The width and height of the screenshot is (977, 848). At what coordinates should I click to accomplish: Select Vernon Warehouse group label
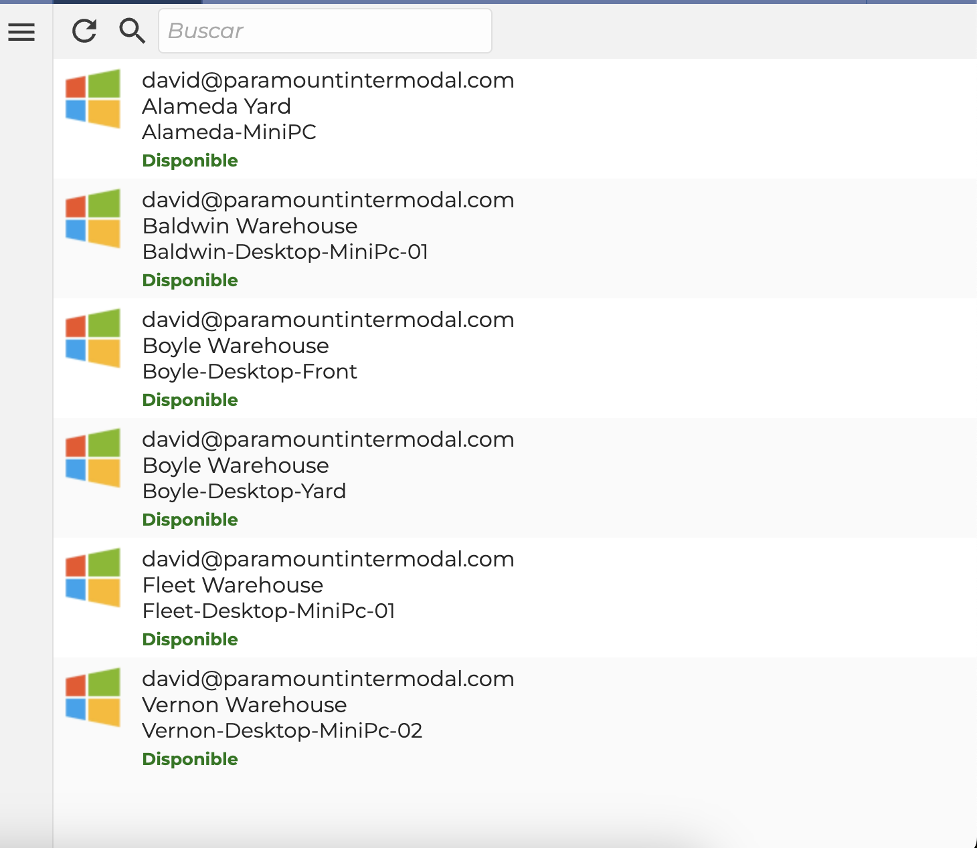245,705
